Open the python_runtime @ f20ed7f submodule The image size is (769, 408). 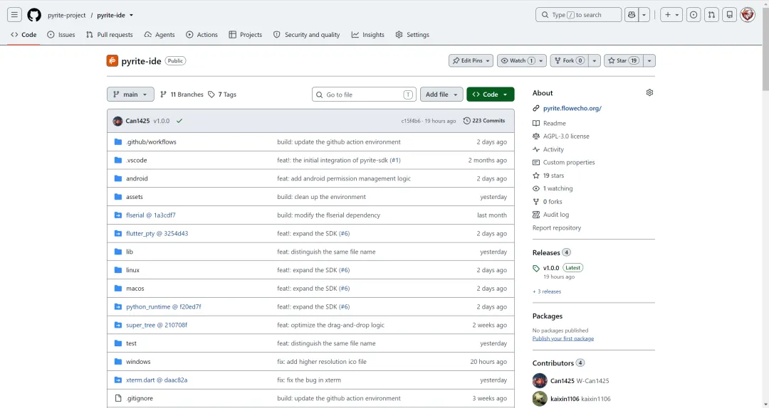pos(163,306)
